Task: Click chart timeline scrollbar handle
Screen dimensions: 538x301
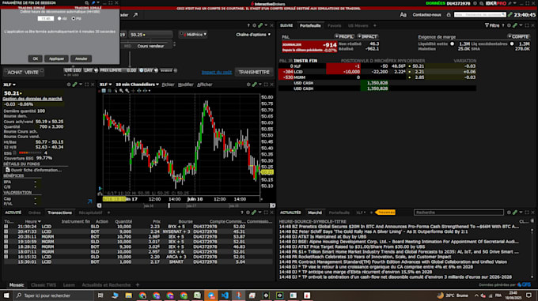Action: coord(169,205)
